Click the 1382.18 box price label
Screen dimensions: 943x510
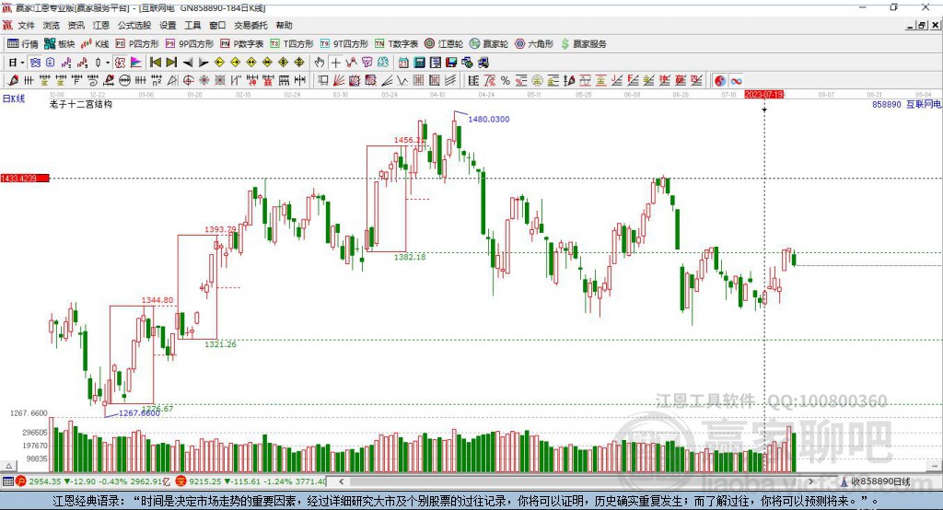[410, 257]
